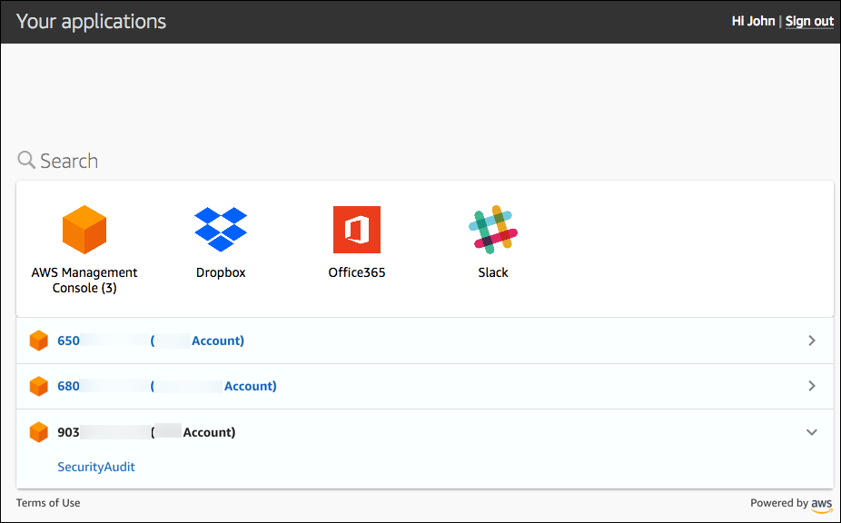Click the Powered by text in footer
The image size is (841, 523).
[x=778, y=502]
